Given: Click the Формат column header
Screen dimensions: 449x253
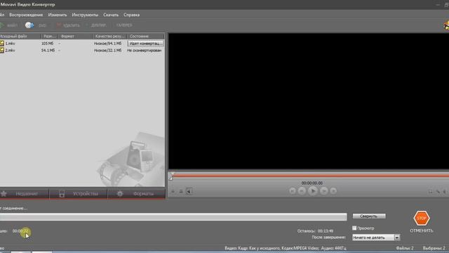Looking at the screenshot, I should [75, 36].
